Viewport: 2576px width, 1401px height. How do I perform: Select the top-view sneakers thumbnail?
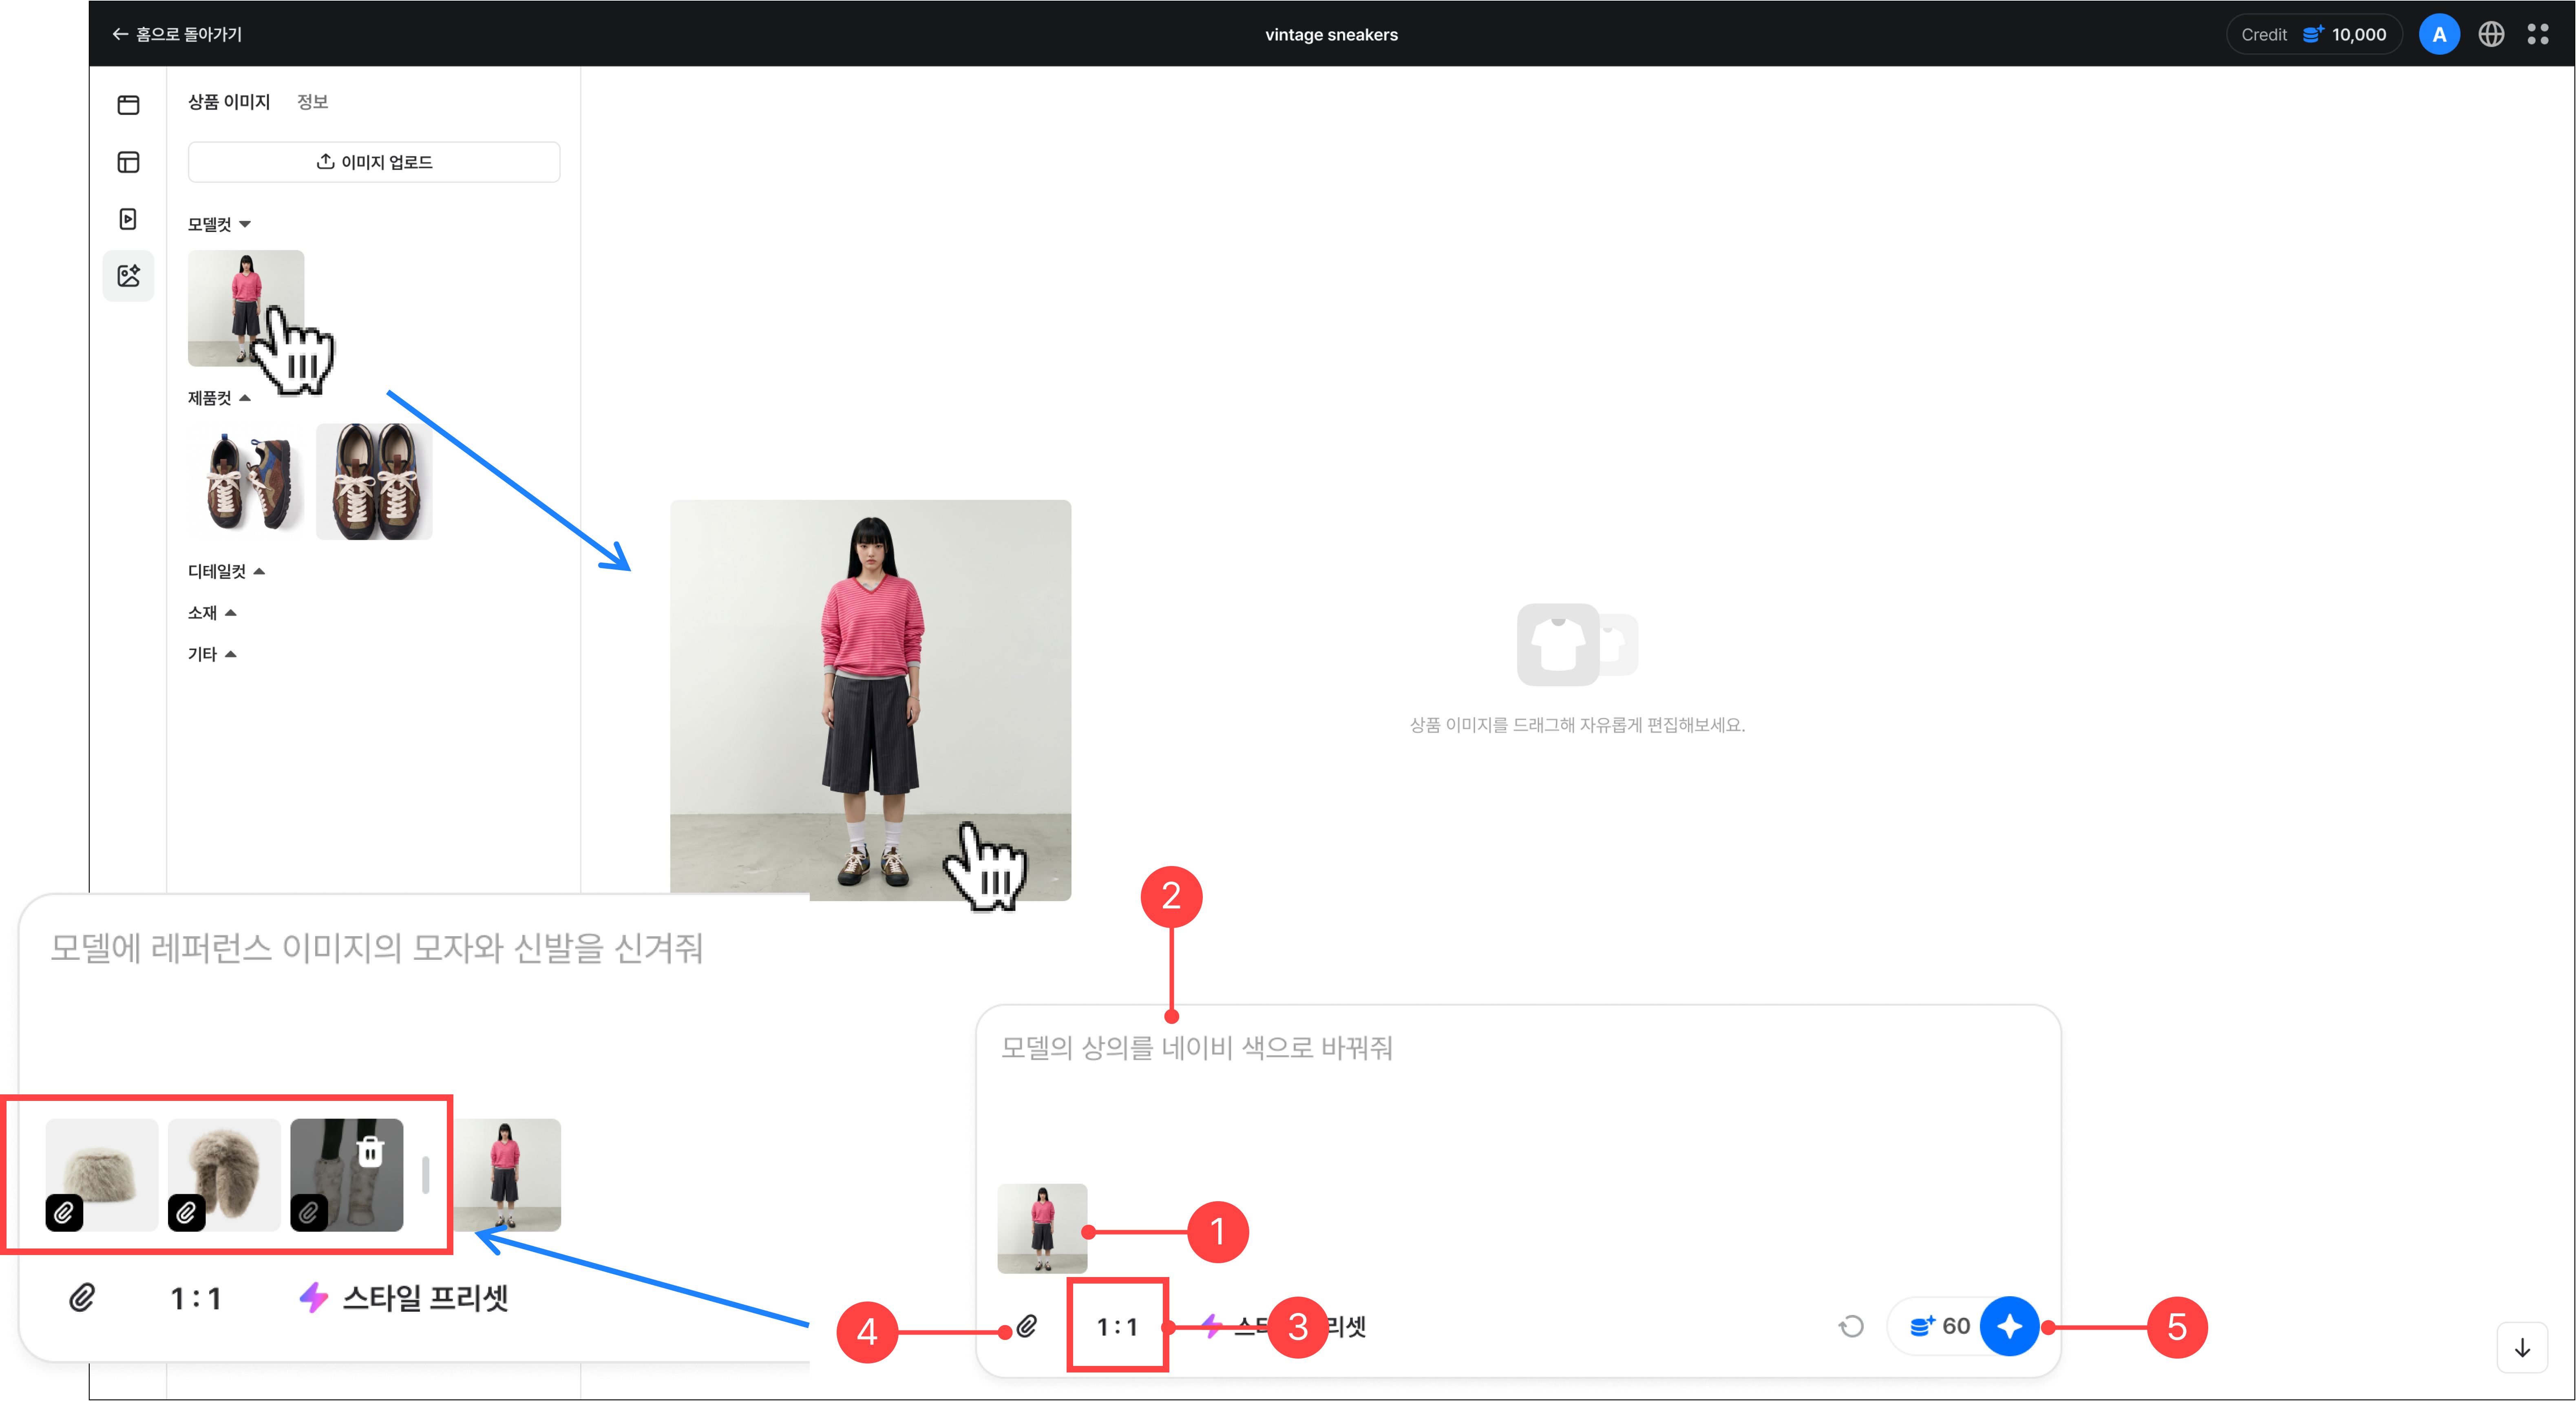(374, 482)
